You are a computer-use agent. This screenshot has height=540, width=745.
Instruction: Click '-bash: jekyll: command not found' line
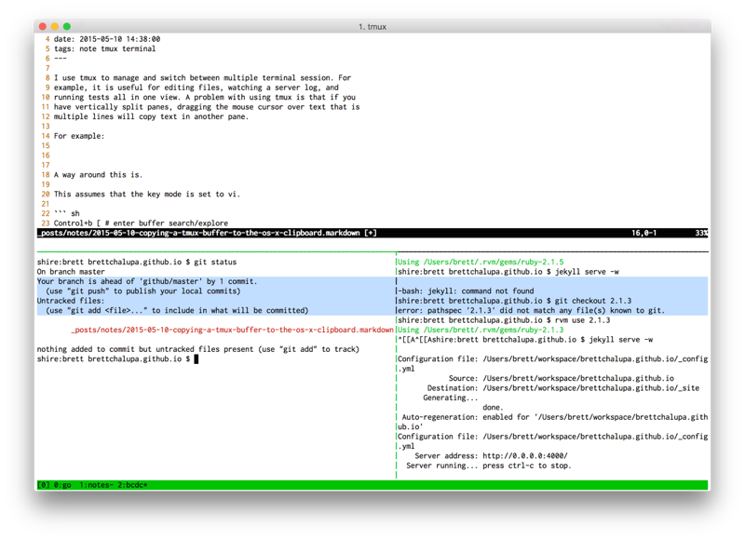tap(466, 290)
